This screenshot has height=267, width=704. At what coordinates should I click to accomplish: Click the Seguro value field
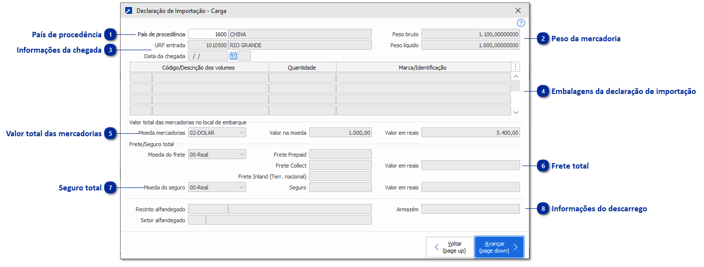tap(341, 187)
